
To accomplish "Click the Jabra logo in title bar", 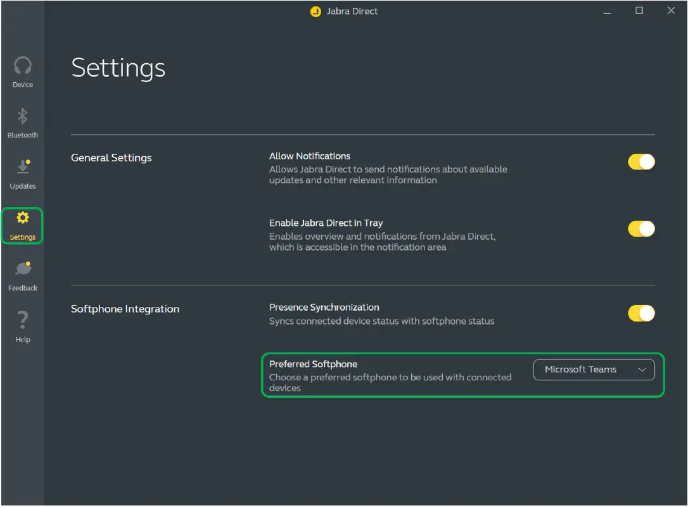I will (x=315, y=11).
